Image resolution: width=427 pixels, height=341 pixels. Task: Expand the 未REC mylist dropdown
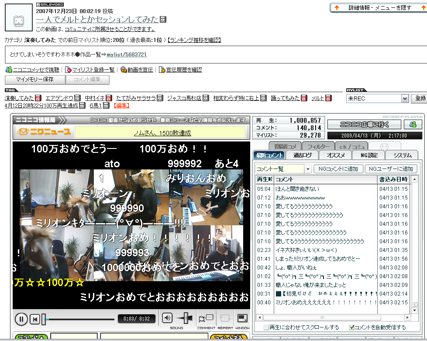point(404,99)
